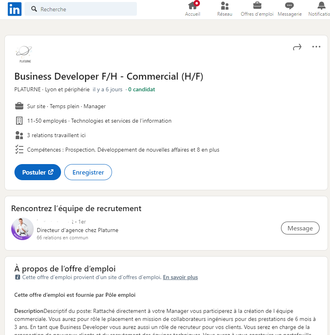Click the 'À propos de l'offre d'emploi' heading
The height and width of the screenshot is (335, 330).
pyautogui.click(x=65, y=269)
